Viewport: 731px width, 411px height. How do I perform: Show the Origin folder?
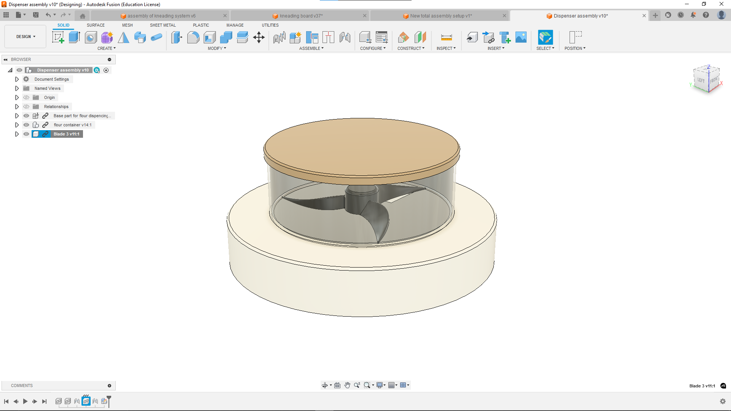tap(26, 97)
